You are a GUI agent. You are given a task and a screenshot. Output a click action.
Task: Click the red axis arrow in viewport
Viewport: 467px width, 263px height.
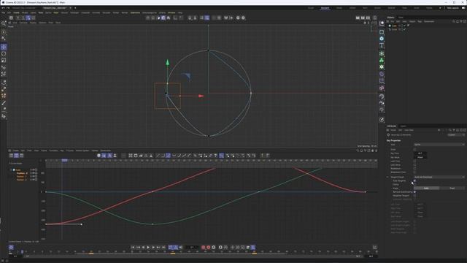click(201, 96)
